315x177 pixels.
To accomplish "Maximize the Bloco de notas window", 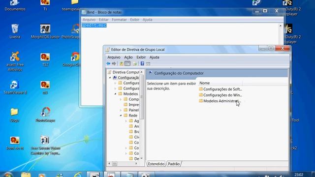I will pyautogui.click(x=265, y=11).
